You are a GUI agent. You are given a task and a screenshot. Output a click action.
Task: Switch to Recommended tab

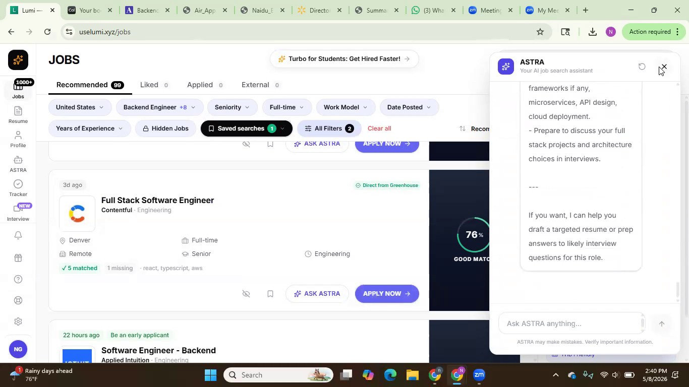90,85
